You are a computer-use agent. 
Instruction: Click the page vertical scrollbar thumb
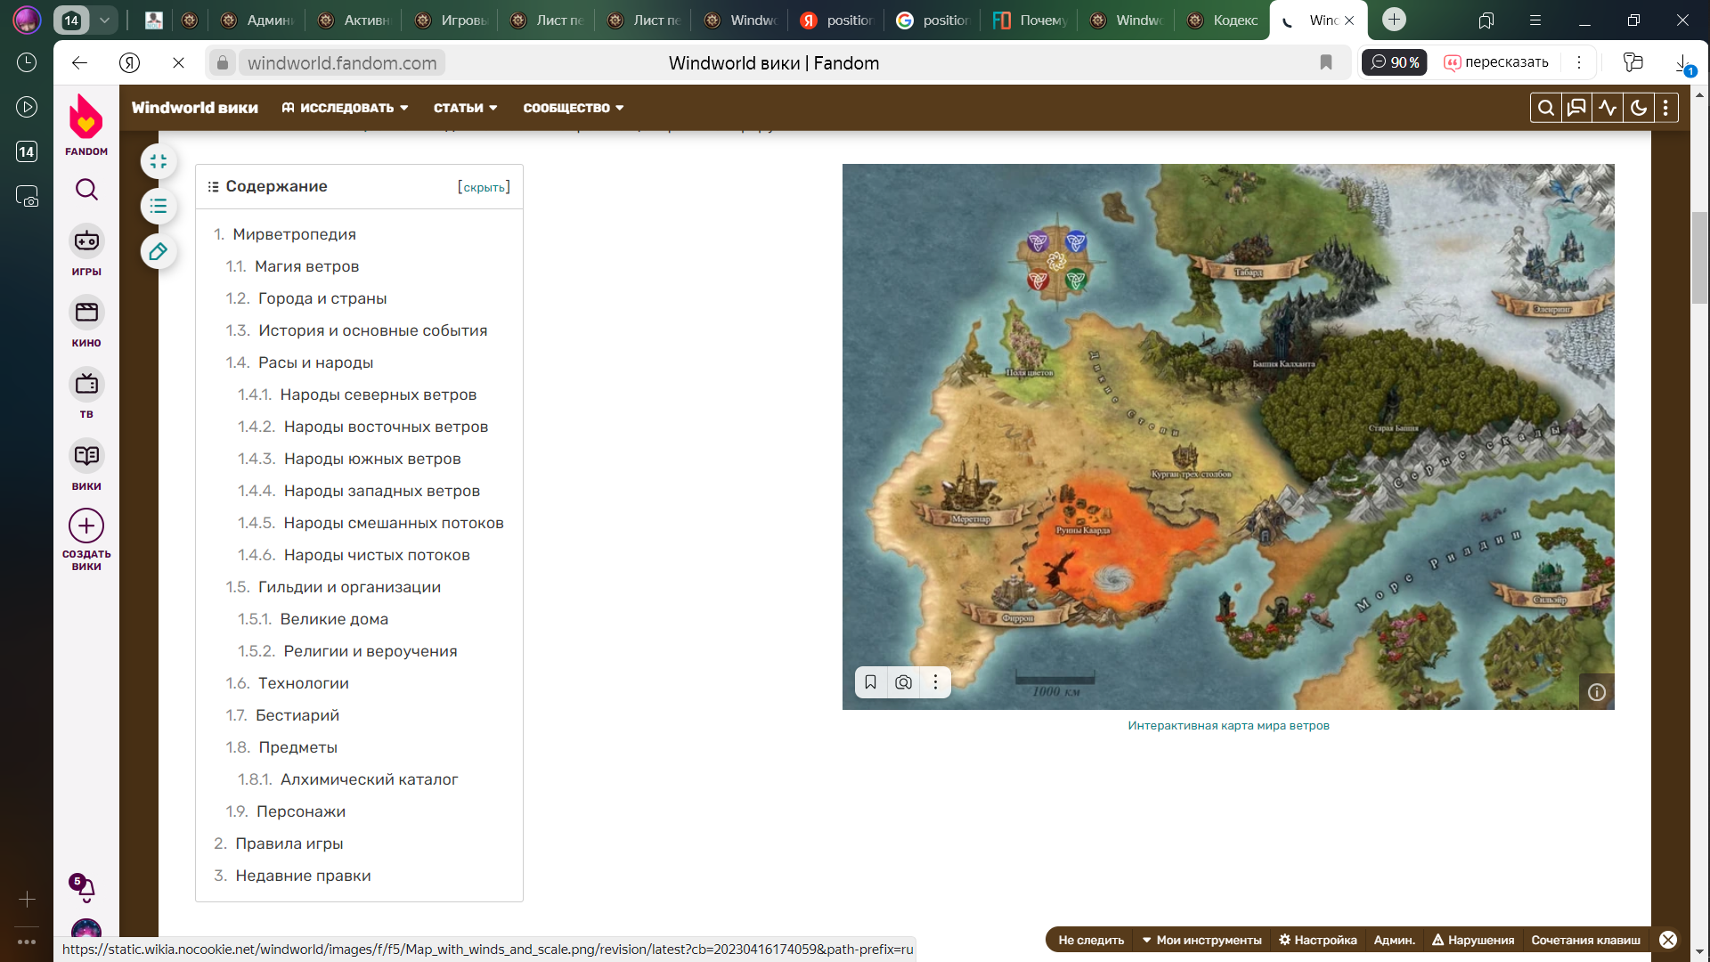tap(1699, 258)
